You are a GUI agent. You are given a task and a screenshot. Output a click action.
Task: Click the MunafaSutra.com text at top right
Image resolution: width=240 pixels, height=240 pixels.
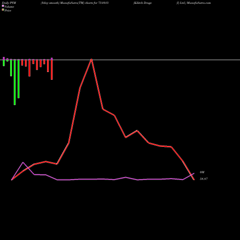(x=199, y=3)
